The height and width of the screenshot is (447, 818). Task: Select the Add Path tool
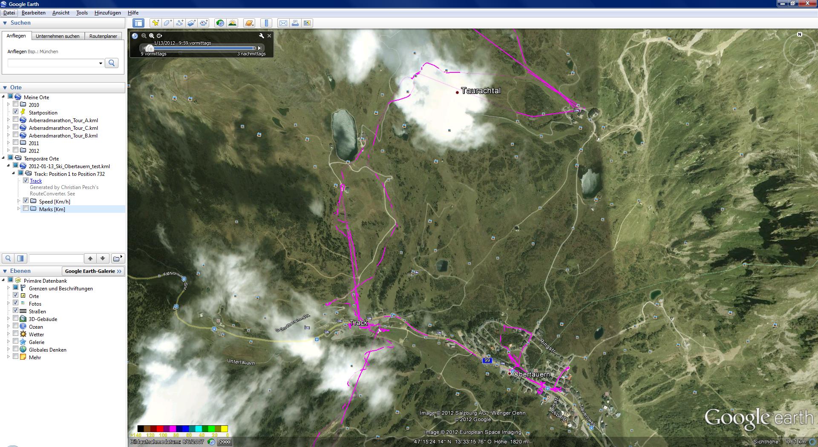coord(179,23)
